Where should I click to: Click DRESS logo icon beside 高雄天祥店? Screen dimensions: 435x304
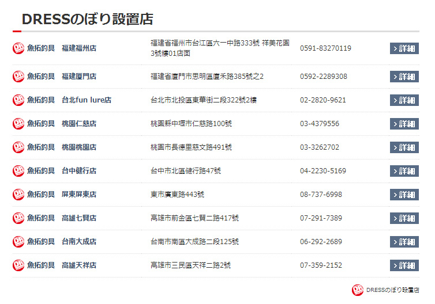pos(18,265)
